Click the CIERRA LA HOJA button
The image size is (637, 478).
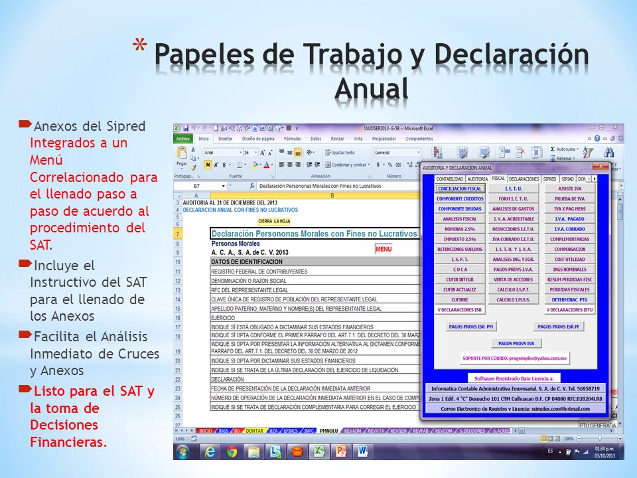pos(274,221)
